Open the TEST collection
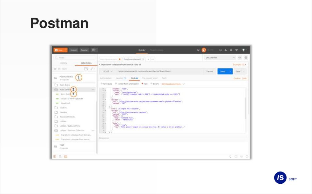Screen dimensions: 312x194 pos(74,146)
